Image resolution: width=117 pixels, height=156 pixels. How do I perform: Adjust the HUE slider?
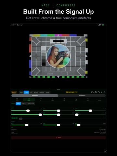58,110
